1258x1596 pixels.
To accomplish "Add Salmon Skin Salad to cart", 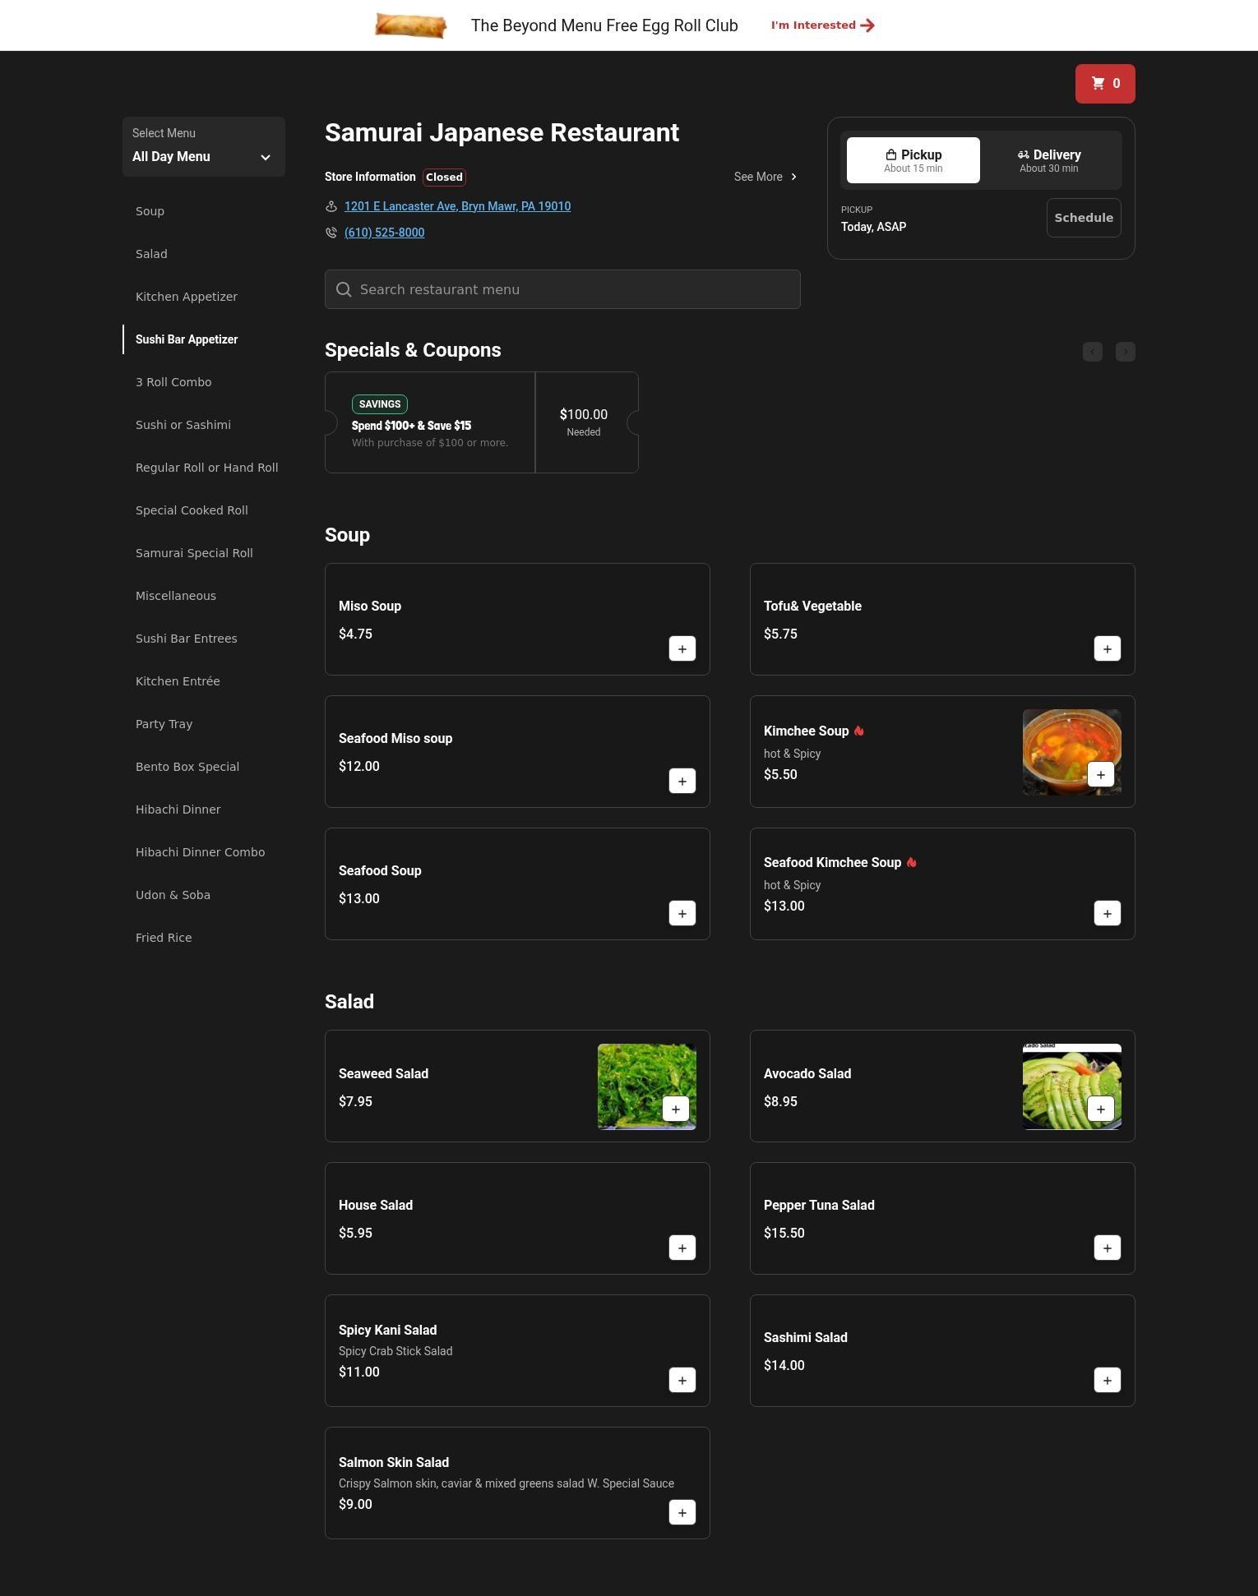I will click(x=682, y=1512).
